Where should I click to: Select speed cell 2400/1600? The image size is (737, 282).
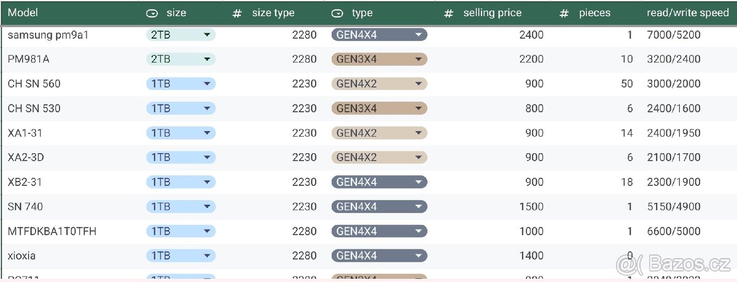coord(688,109)
